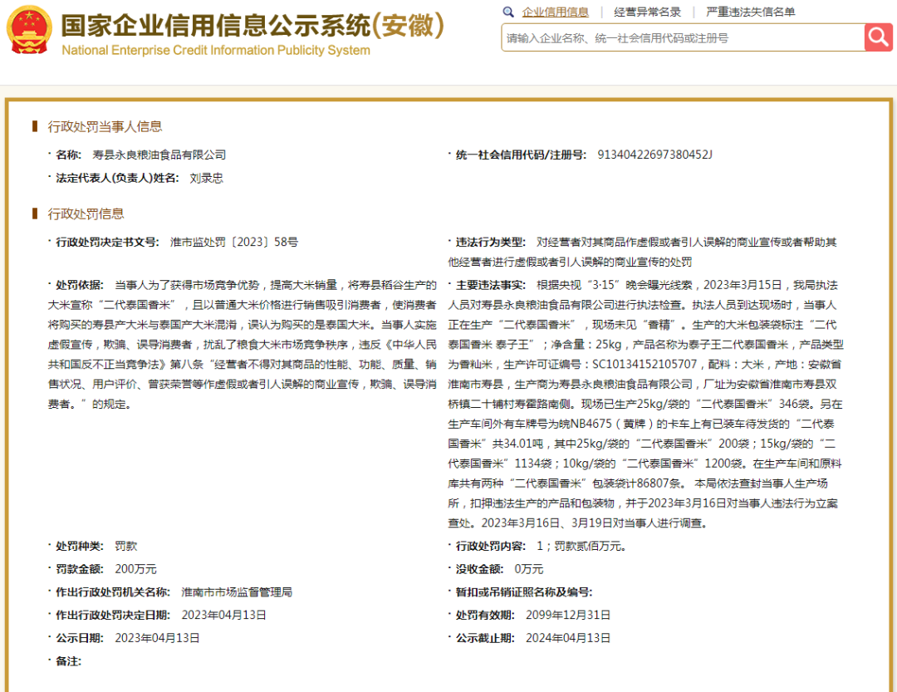Click authority name 淮南市市场监督管理局
The height and width of the screenshot is (692, 897).
point(237,591)
